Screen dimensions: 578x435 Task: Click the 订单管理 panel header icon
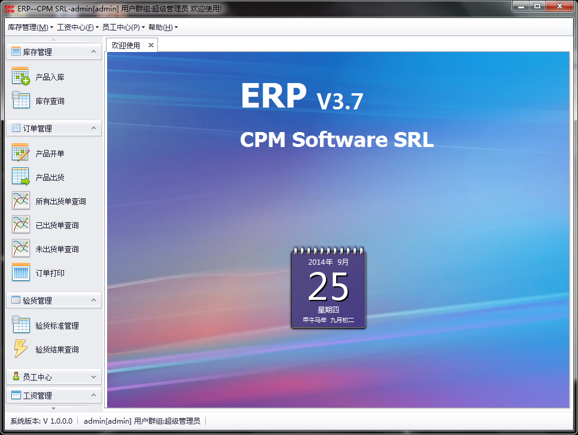(x=16, y=128)
